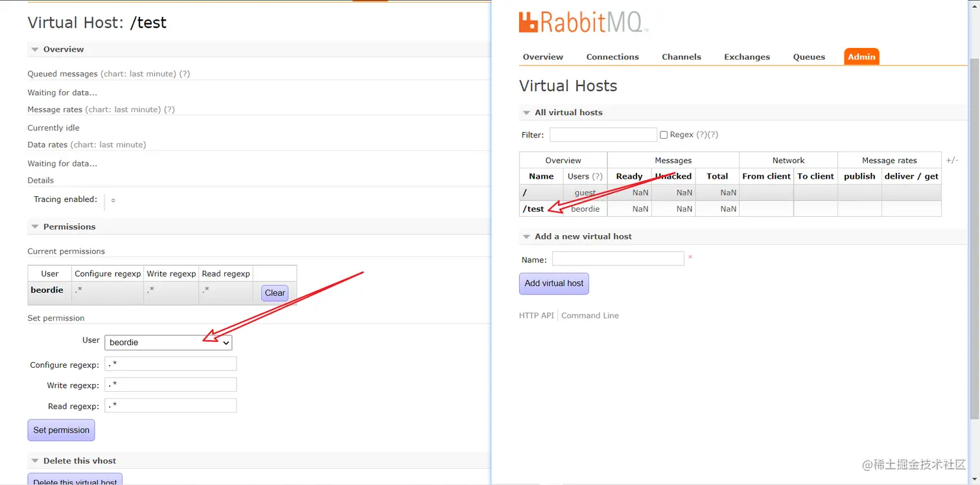Switch to the Channels tab
The width and height of the screenshot is (980, 485).
(681, 57)
